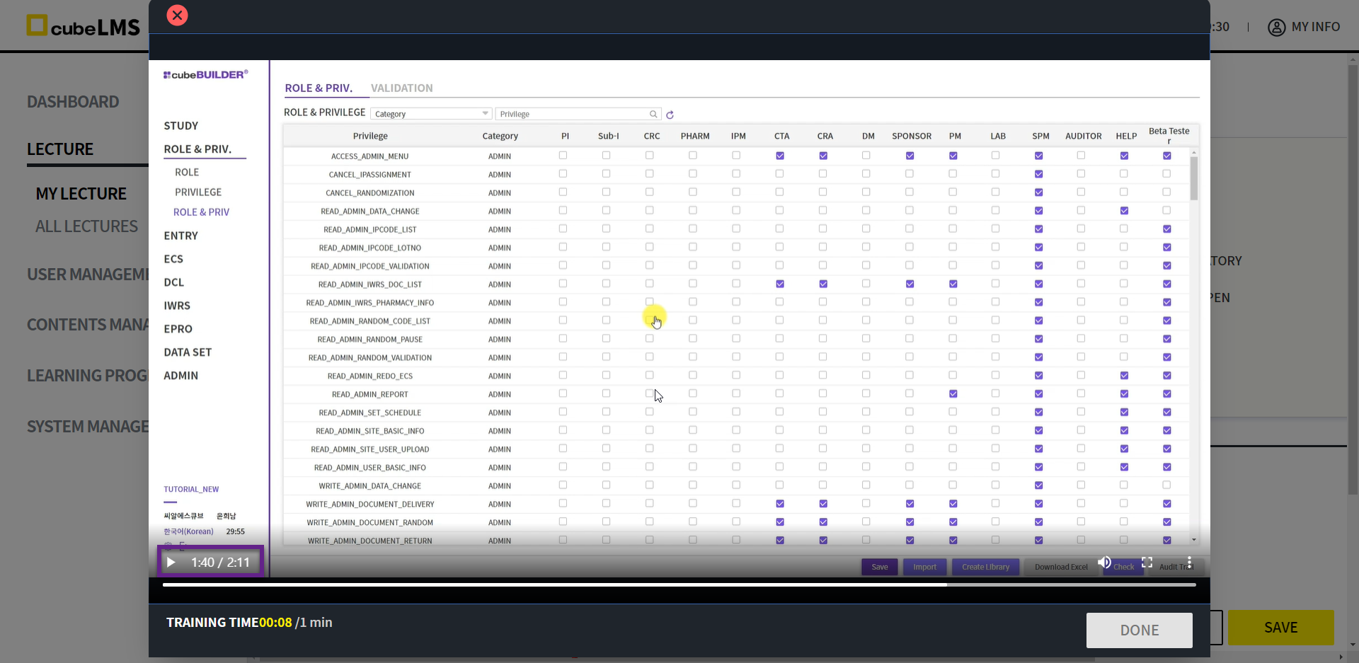Toggle READ_ADMIN_REPORT checkbox for PM
The width and height of the screenshot is (1359, 663).
[953, 394]
